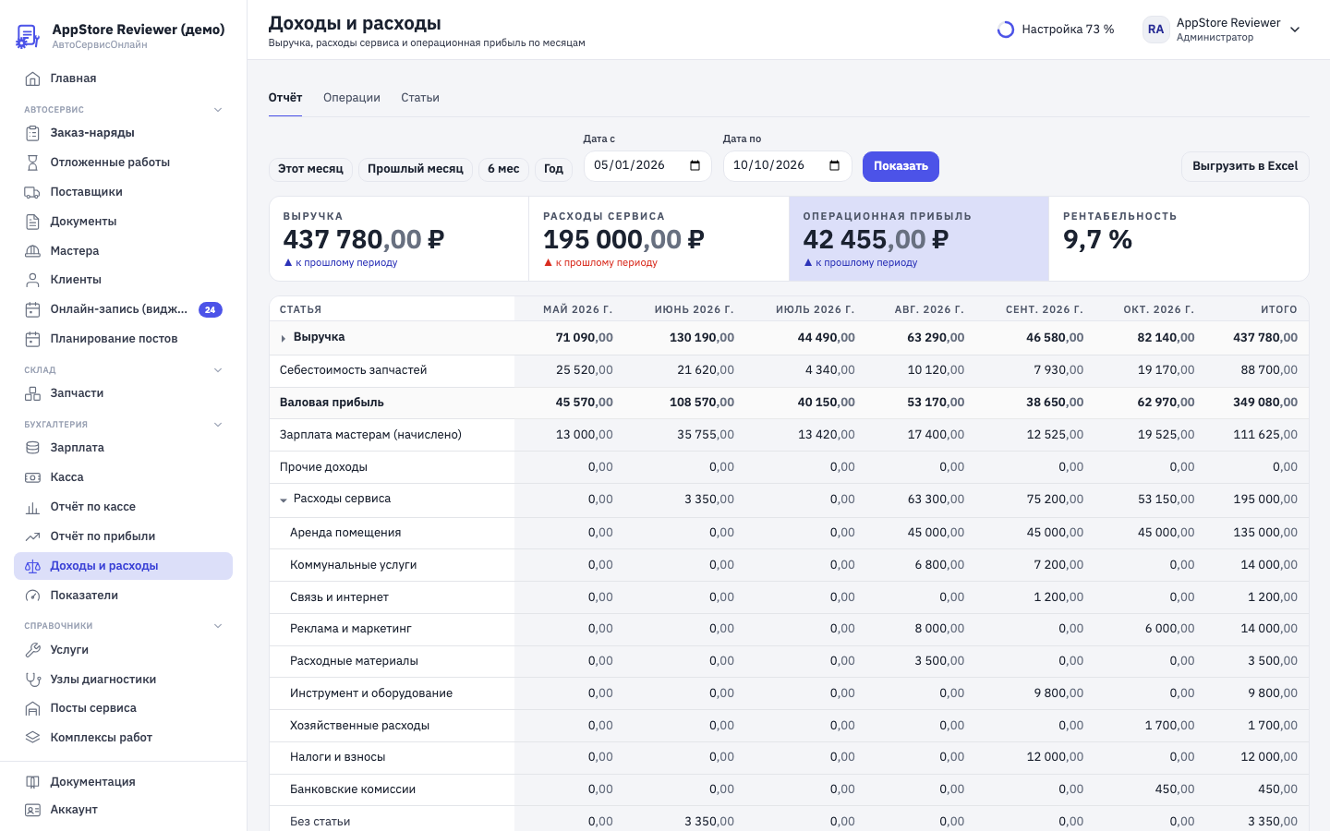
Task: Select the Год period button
Action: pyautogui.click(x=553, y=169)
